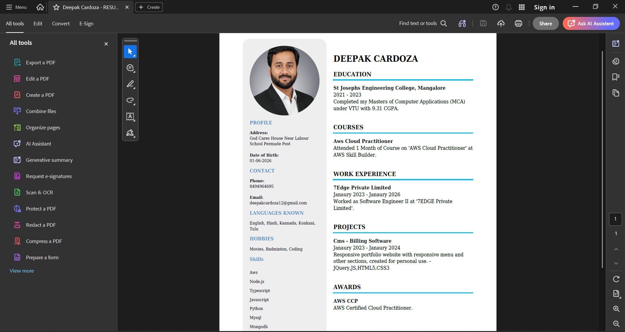The height and width of the screenshot is (332, 625).
Task: Click the Print icon
Action: (x=518, y=23)
